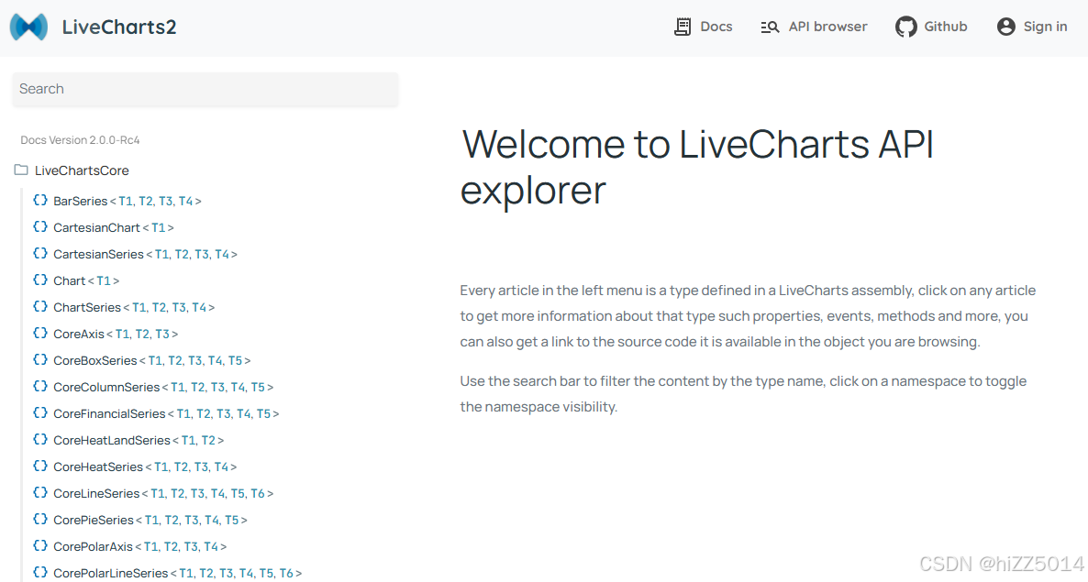Click braces icon next to ChartSeries
Screen dimensions: 1088x582
40,306
